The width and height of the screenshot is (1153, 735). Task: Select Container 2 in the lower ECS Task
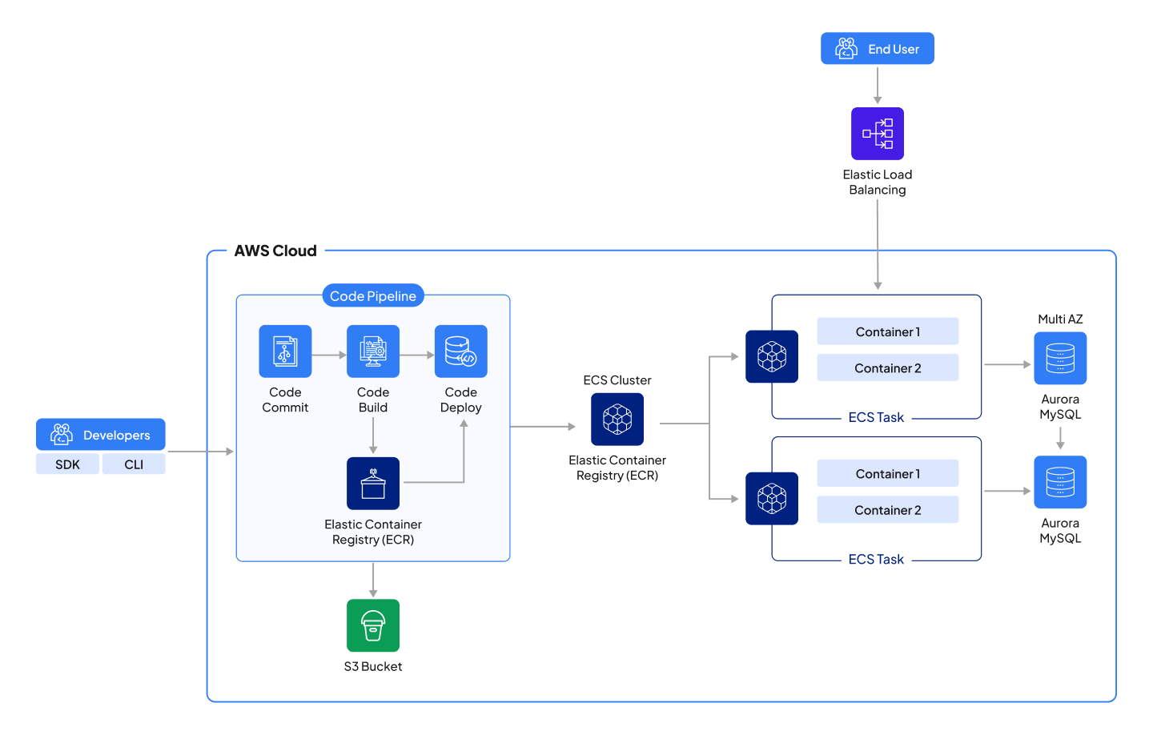tap(888, 509)
